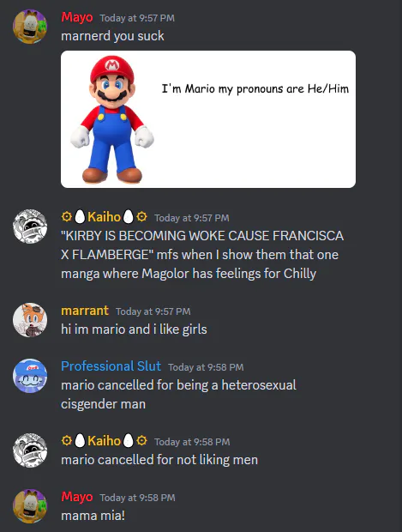Viewport: 402px width, 532px height.
Task: Click the Professional Slut username
Action: [111, 366]
